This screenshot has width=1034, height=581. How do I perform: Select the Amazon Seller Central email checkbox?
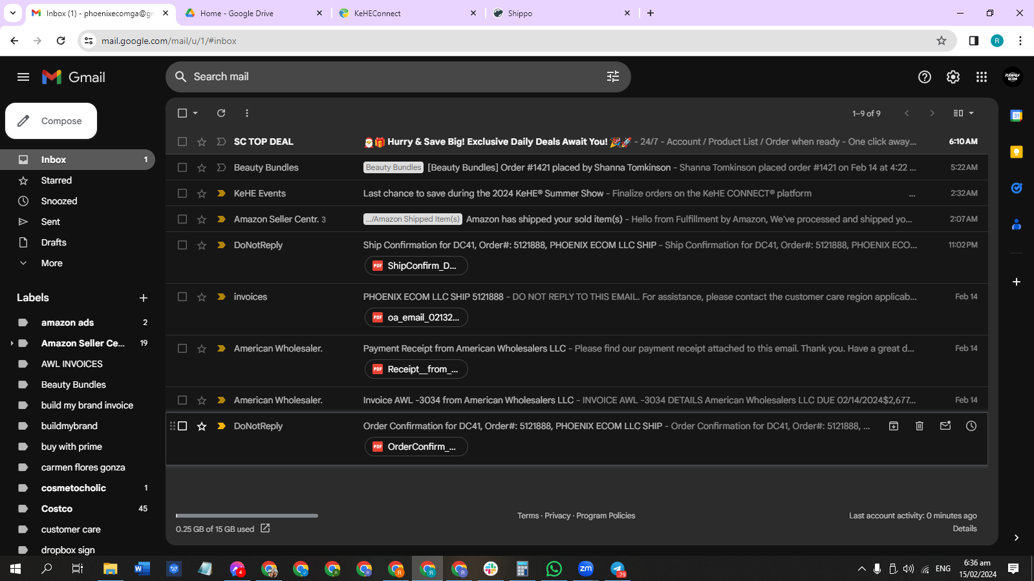(182, 219)
